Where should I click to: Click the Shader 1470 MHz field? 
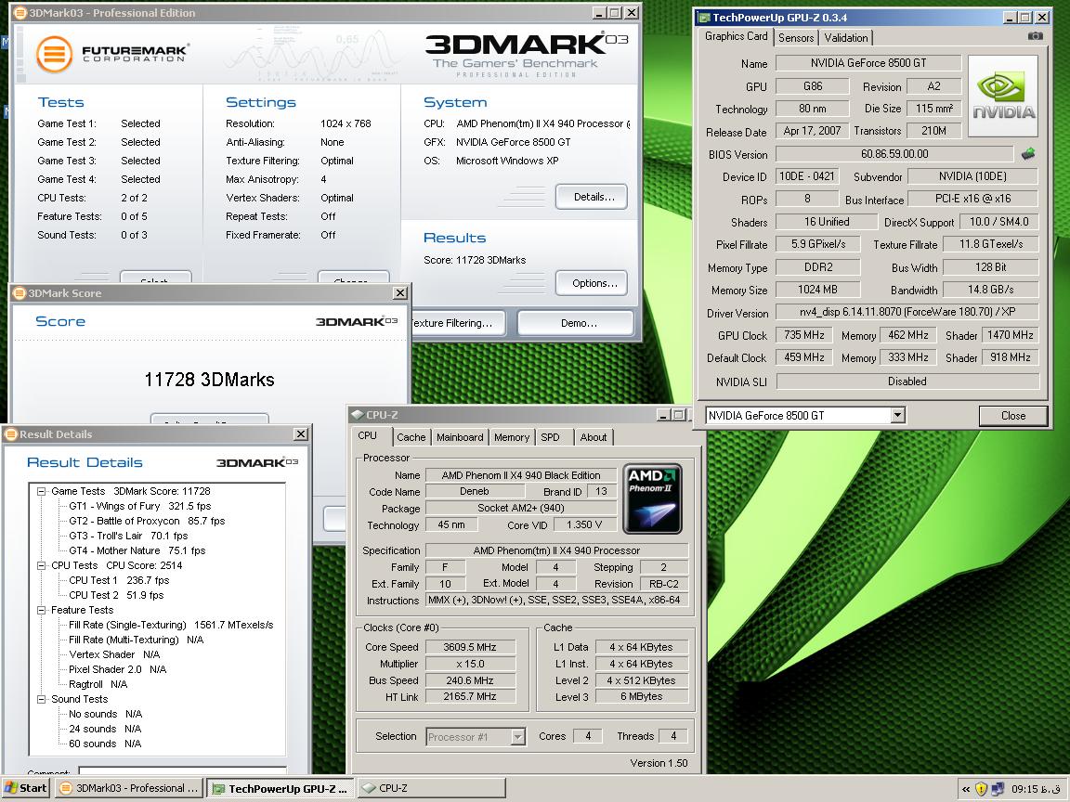1010,335
